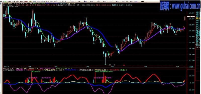Click the 10.50 price axis label

(191, 60)
